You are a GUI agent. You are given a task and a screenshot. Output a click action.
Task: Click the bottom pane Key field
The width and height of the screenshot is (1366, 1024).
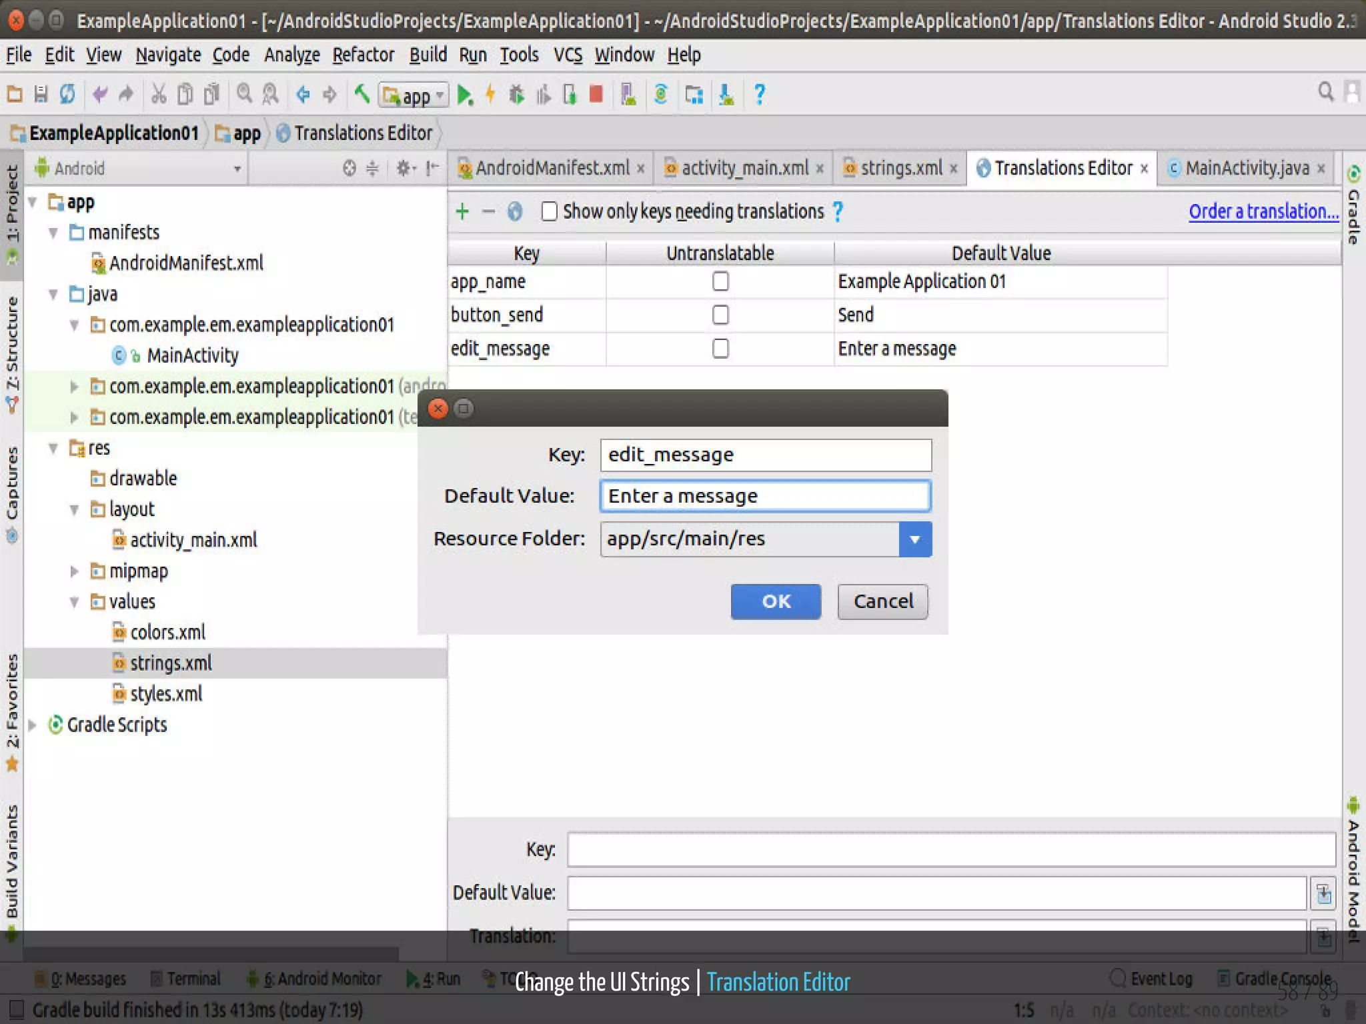pos(951,850)
